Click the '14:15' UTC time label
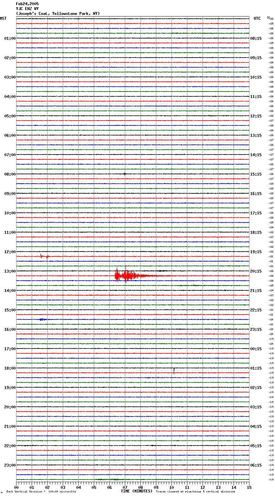This screenshot has width=275, height=496. 256,155
